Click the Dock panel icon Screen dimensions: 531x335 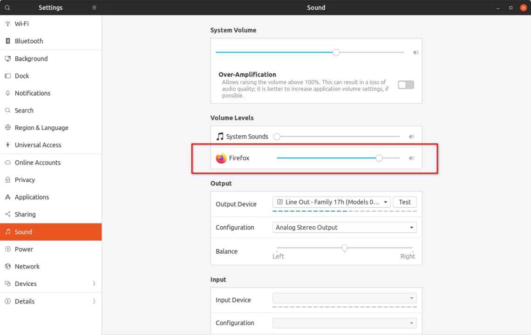click(x=8, y=76)
